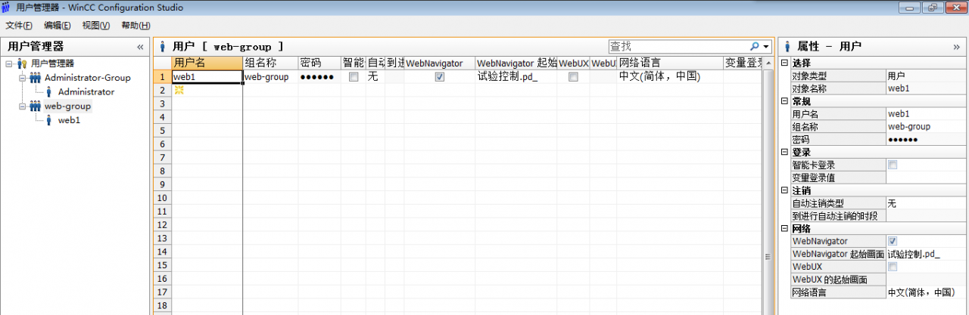Collapse the Administrator-Group tree node
969x315 pixels.
tap(23, 78)
